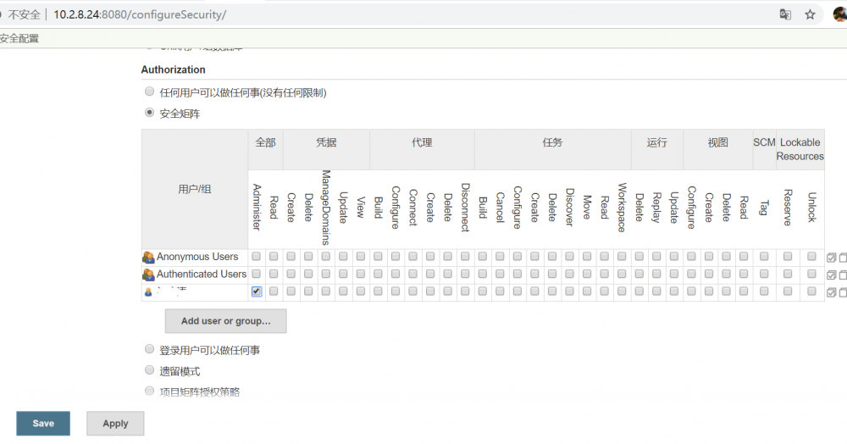This screenshot has height=444, width=847.
Task: Uncheck Administer for the third user row
Action: click(257, 291)
